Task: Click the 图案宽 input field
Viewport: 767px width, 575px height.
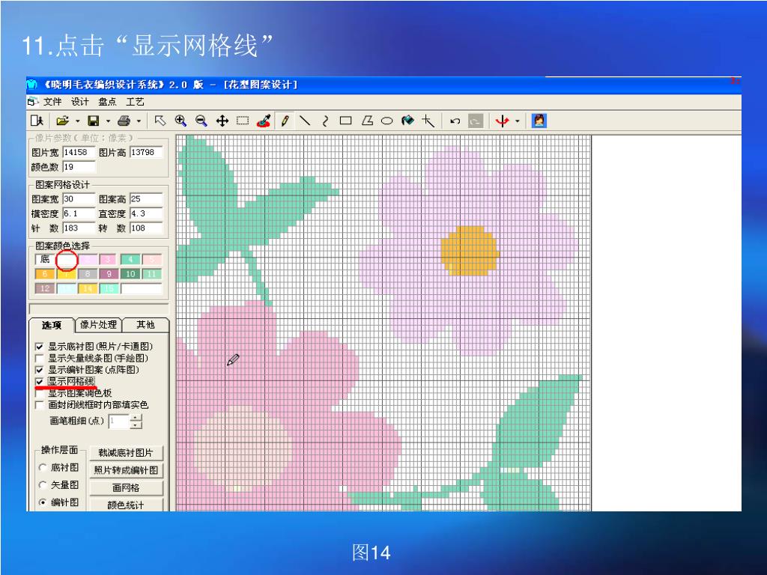Action: (79, 199)
